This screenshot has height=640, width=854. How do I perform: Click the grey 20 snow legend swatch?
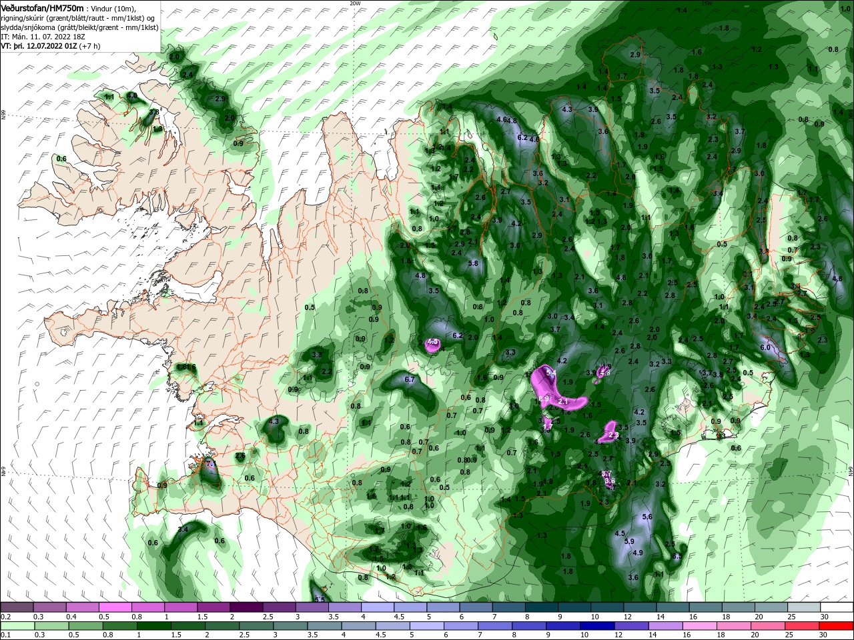(771, 607)
